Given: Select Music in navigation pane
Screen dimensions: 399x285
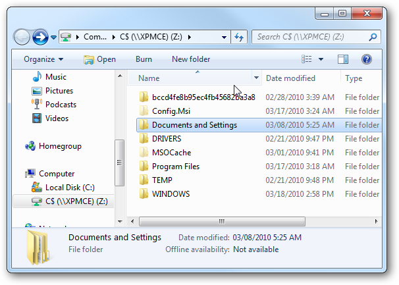Looking at the screenshot, I should (56, 77).
